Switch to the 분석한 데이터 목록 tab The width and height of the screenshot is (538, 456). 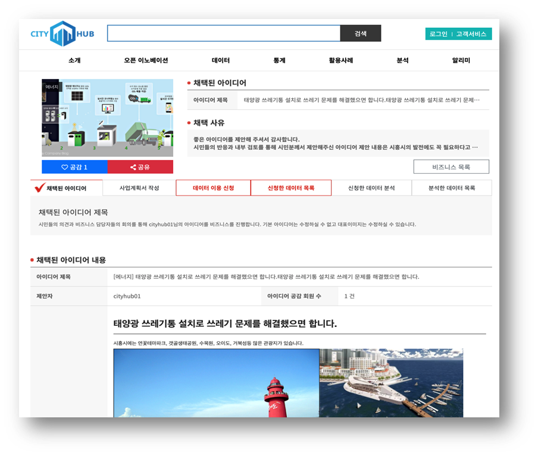click(452, 188)
